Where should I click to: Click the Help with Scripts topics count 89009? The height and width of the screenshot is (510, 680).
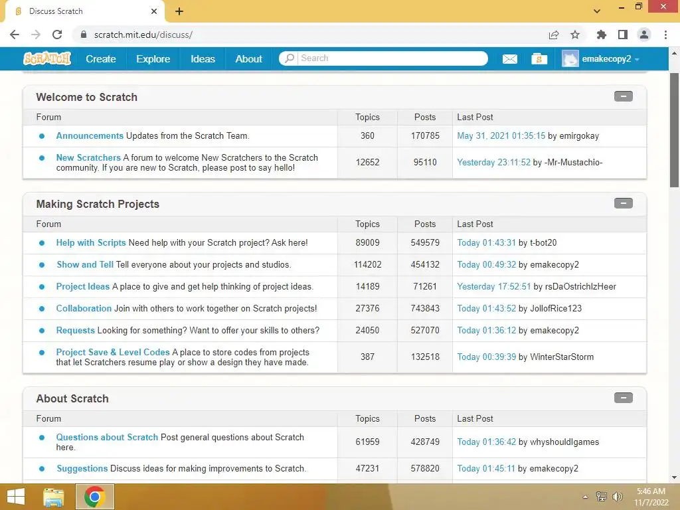tap(367, 243)
